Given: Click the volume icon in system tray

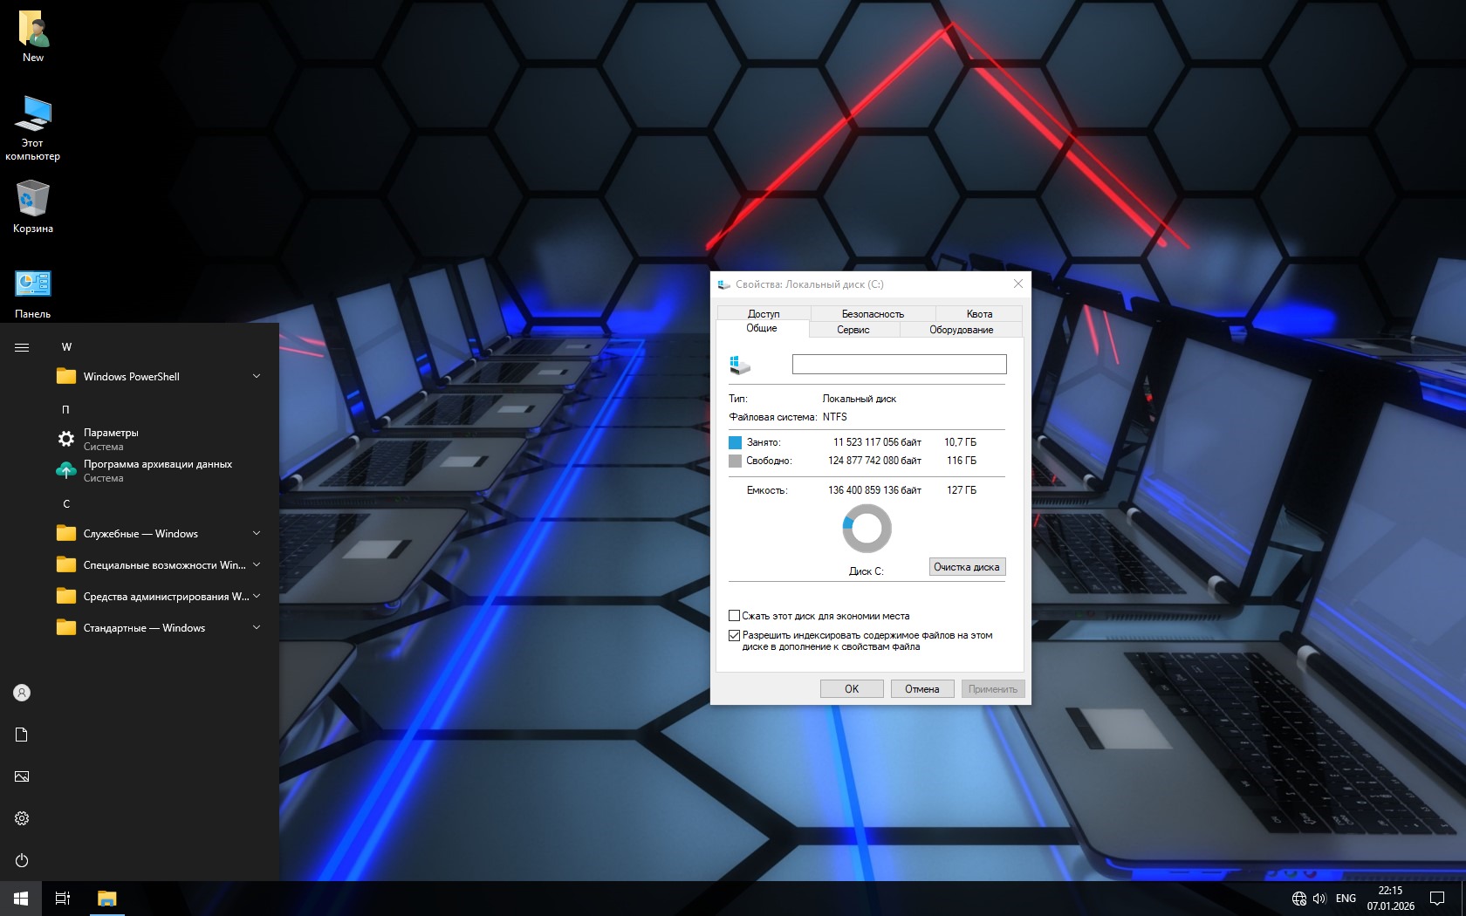Looking at the screenshot, I should pos(1319,899).
